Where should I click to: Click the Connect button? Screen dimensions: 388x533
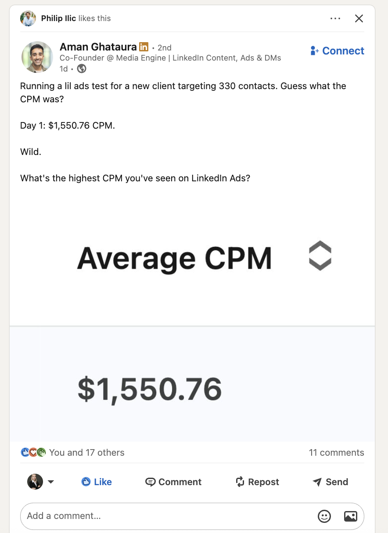[337, 50]
